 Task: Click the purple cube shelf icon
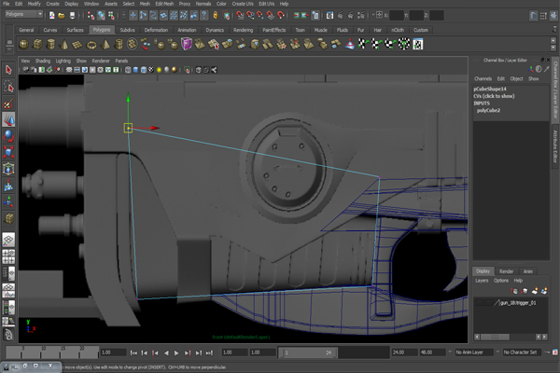(x=187, y=44)
